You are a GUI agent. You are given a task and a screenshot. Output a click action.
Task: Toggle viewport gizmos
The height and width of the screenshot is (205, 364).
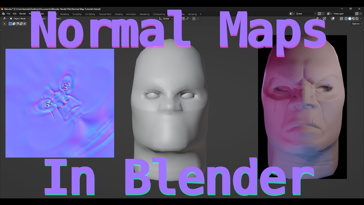tap(324, 19)
